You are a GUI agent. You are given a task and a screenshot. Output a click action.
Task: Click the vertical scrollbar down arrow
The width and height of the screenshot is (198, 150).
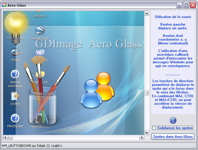147,133
